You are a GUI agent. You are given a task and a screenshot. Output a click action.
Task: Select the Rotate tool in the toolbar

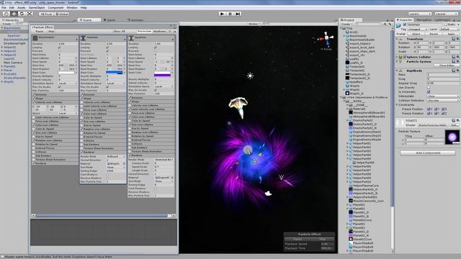pos(22,14)
